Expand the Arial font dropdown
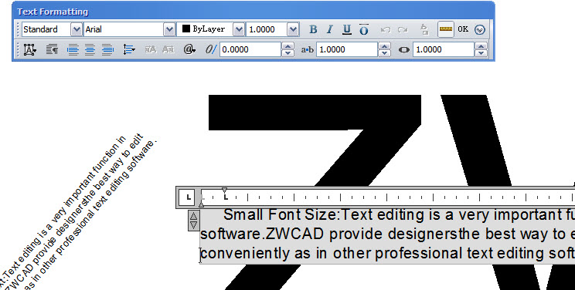The height and width of the screenshot is (290, 575). tap(169, 29)
